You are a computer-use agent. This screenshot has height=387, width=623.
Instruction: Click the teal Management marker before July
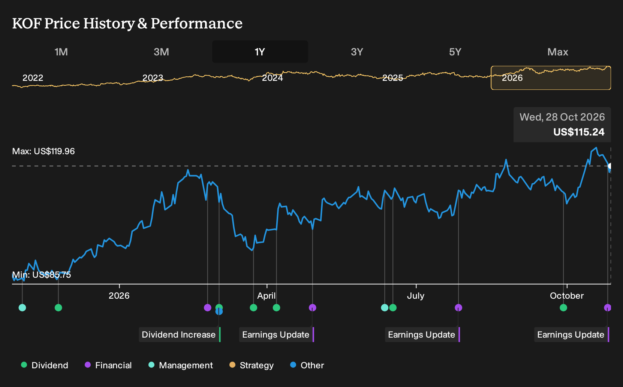(x=385, y=308)
